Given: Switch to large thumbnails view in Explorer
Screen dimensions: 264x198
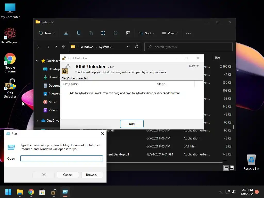Looking at the screenshot, I should pos(232,168).
